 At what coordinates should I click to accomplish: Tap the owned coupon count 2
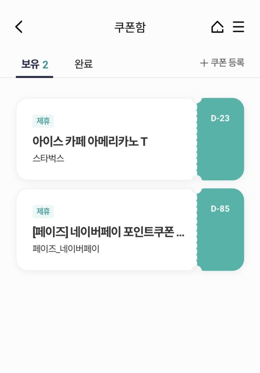(x=45, y=65)
